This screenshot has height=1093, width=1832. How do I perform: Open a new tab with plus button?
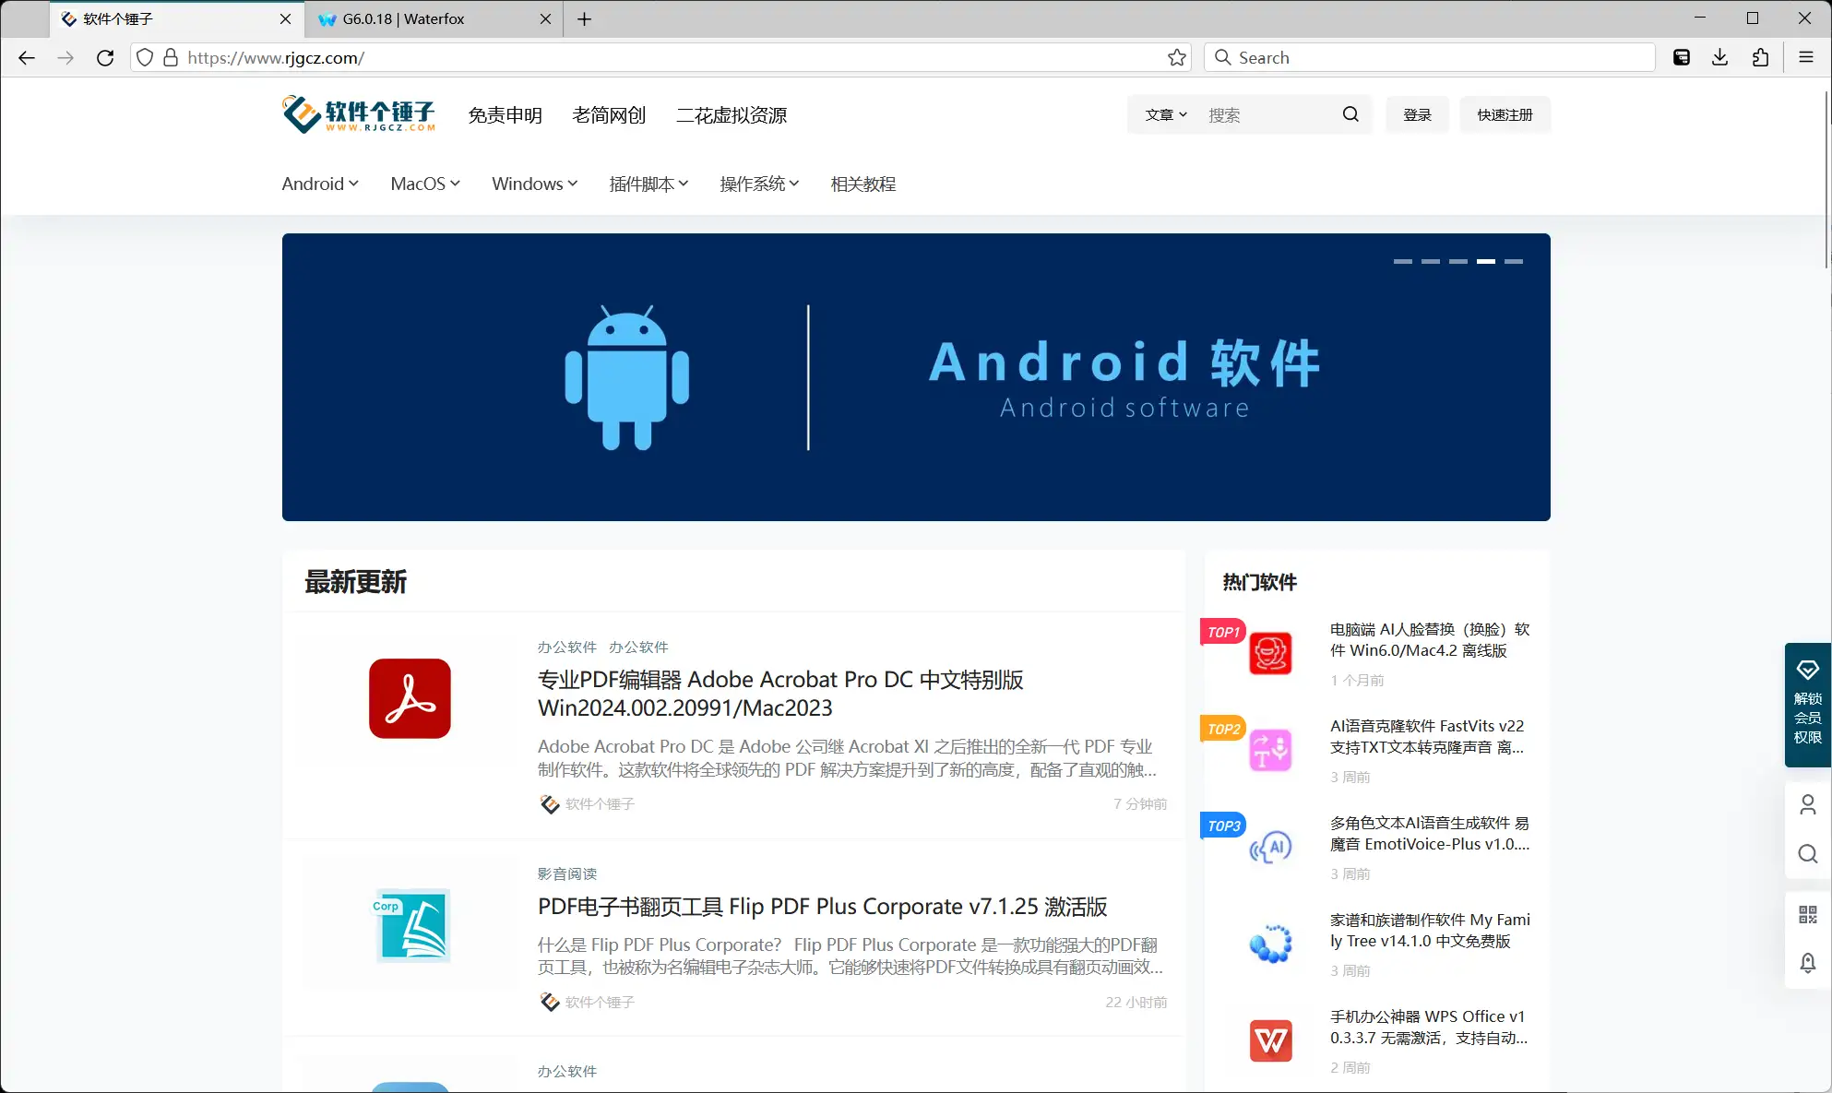[584, 18]
